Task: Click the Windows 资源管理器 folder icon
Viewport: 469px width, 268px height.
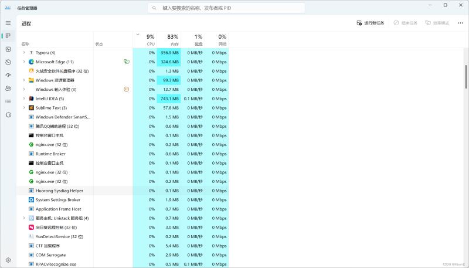Action: tap(31, 80)
